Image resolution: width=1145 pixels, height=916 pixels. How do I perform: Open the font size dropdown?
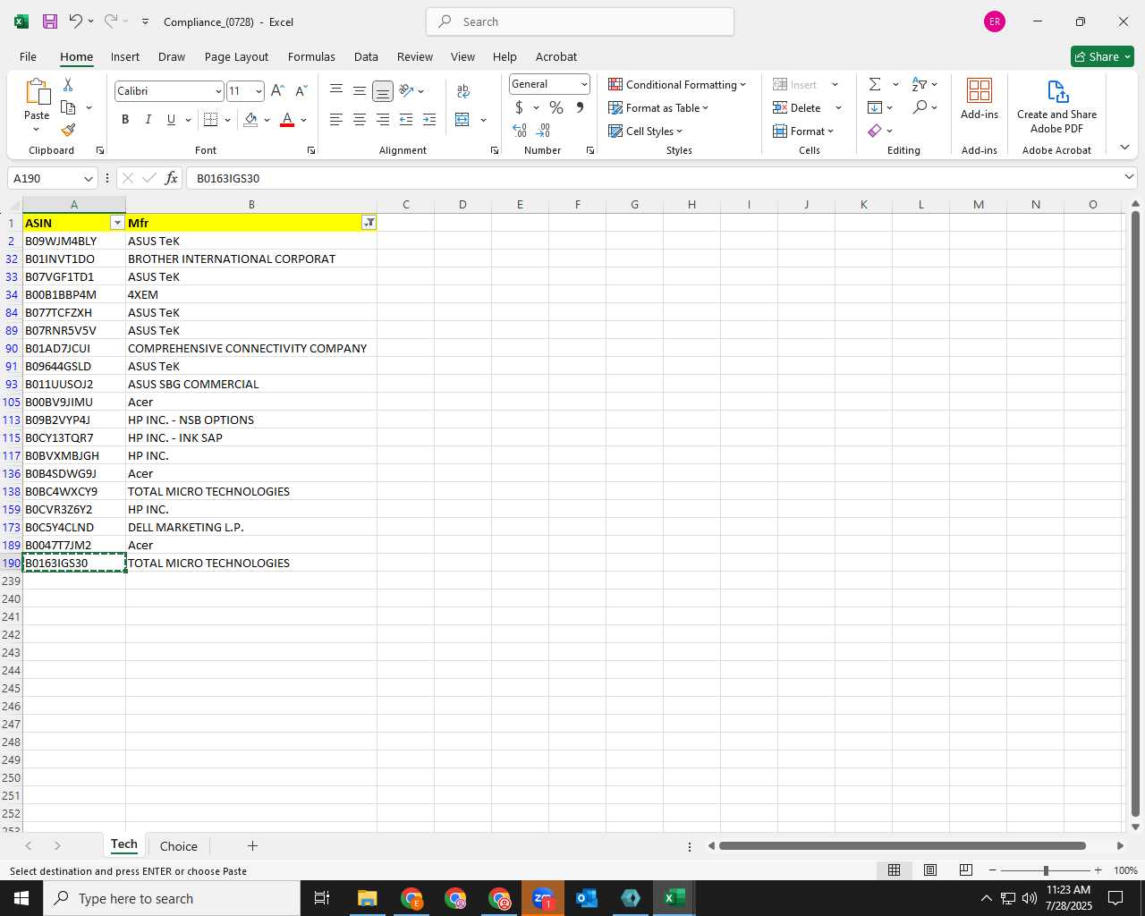(259, 91)
